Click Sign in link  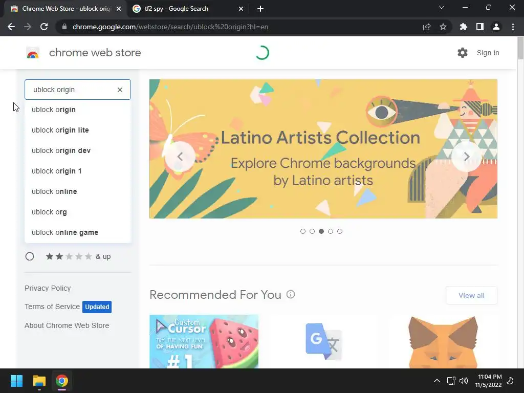488,53
